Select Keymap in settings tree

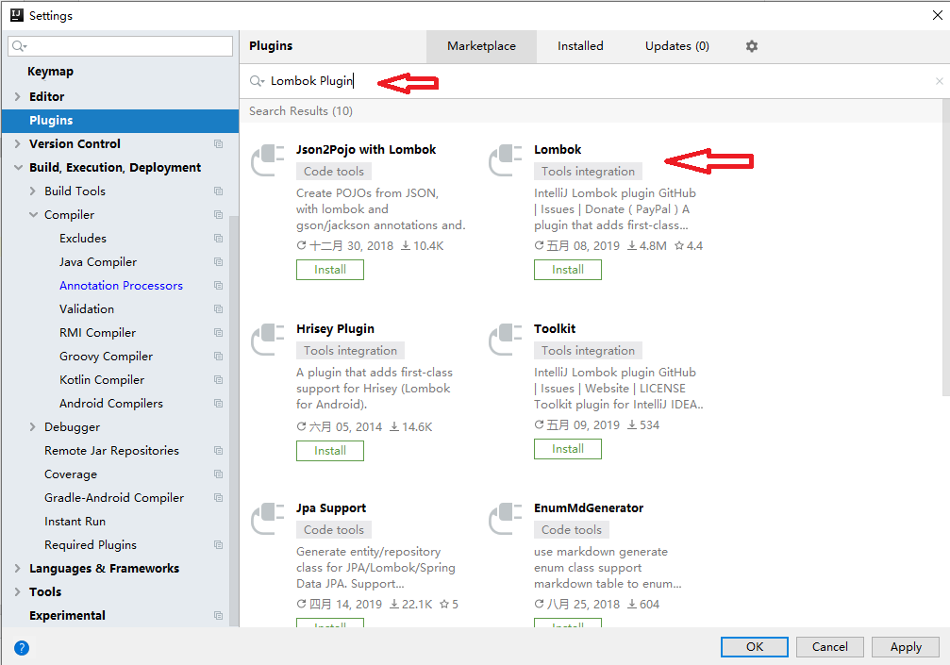(50, 72)
